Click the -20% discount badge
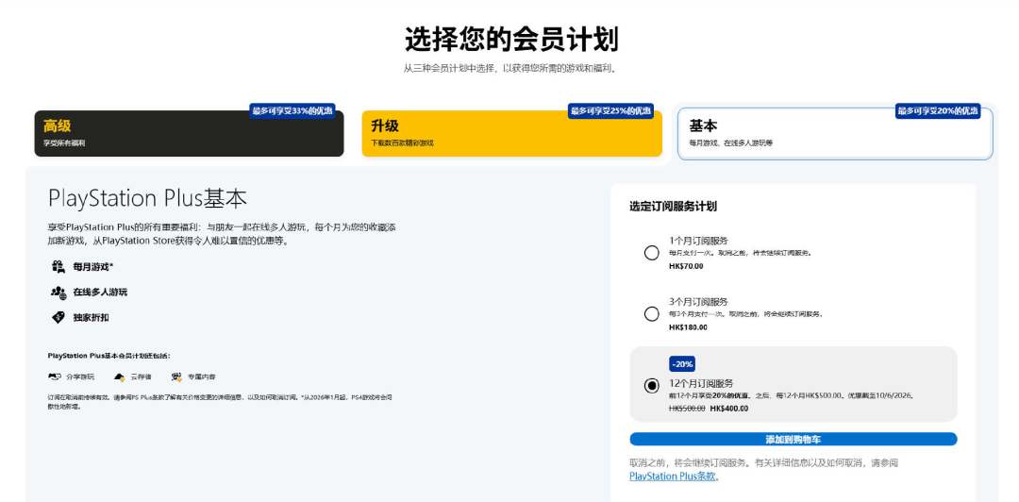 point(682,364)
